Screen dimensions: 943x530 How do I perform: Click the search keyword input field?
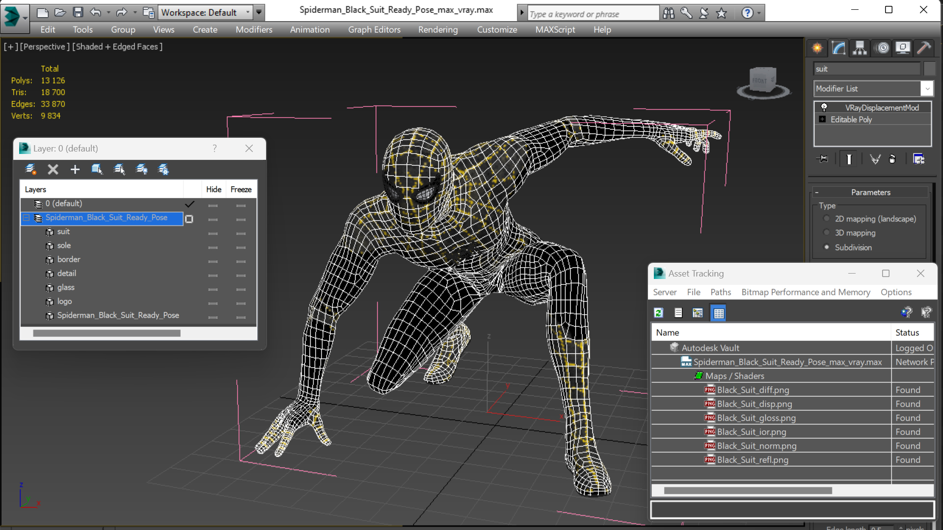click(x=593, y=14)
